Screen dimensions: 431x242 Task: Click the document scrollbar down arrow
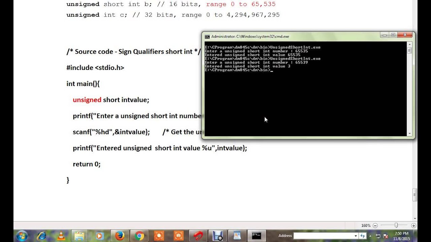(415, 218)
